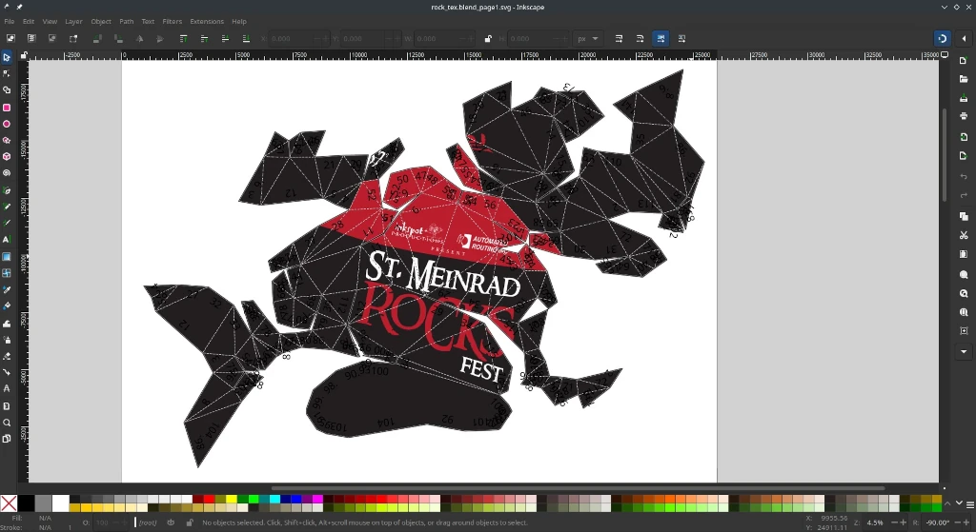Toggle guide lock at ruler corner
The width and height of the screenshot is (976, 532).
pyautogui.click(x=24, y=55)
